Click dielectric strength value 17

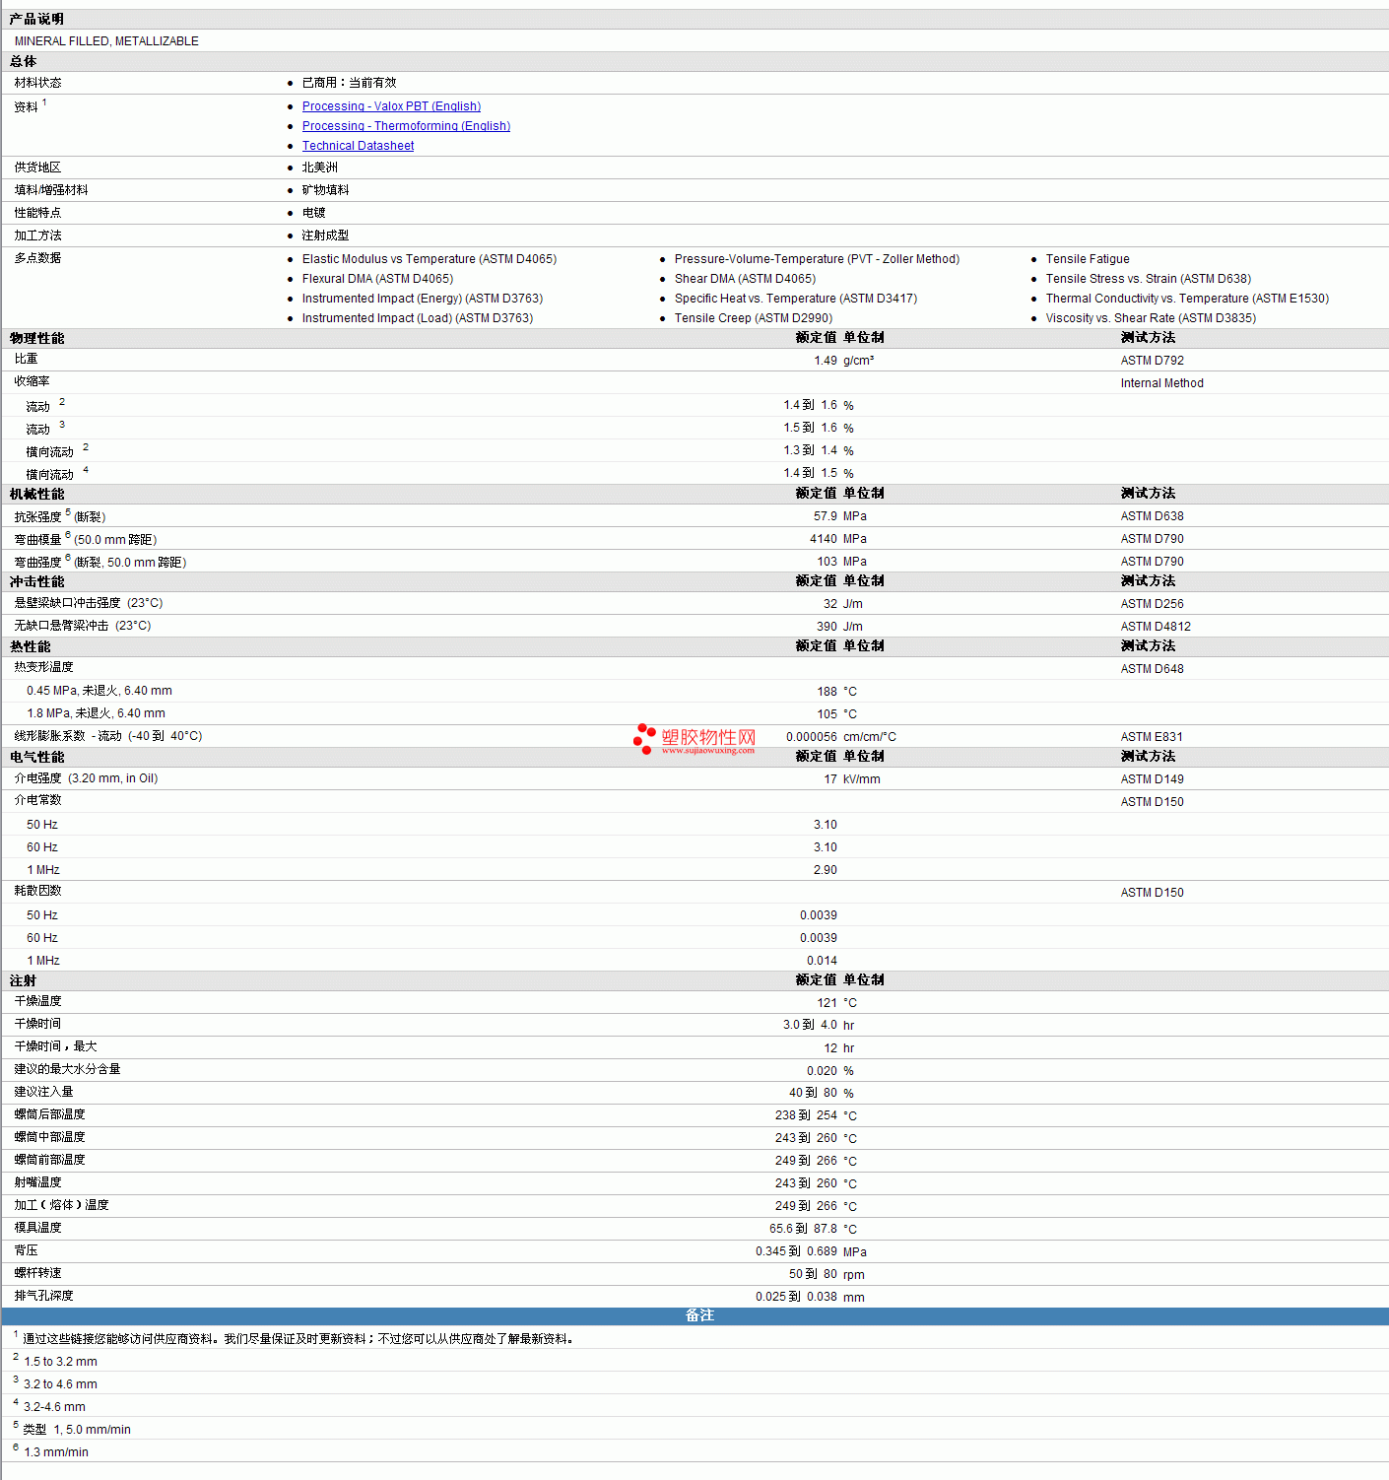point(830,779)
